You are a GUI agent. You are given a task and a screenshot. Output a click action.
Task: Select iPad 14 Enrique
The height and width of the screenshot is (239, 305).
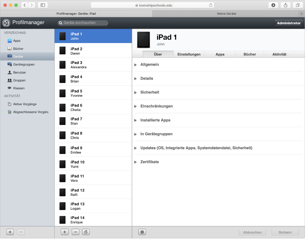(x=93, y=220)
